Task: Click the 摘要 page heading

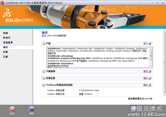Action: click(45, 33)
